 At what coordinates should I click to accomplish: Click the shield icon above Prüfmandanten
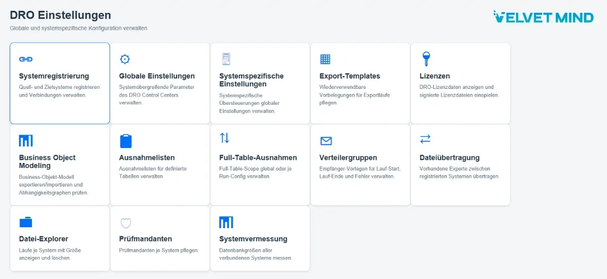click(126, 222)
